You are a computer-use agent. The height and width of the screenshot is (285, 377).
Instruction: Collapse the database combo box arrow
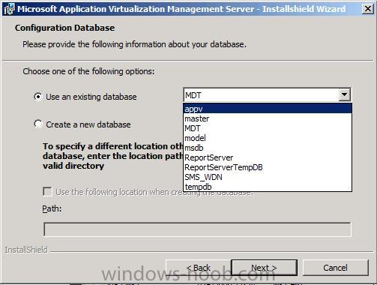345,94
